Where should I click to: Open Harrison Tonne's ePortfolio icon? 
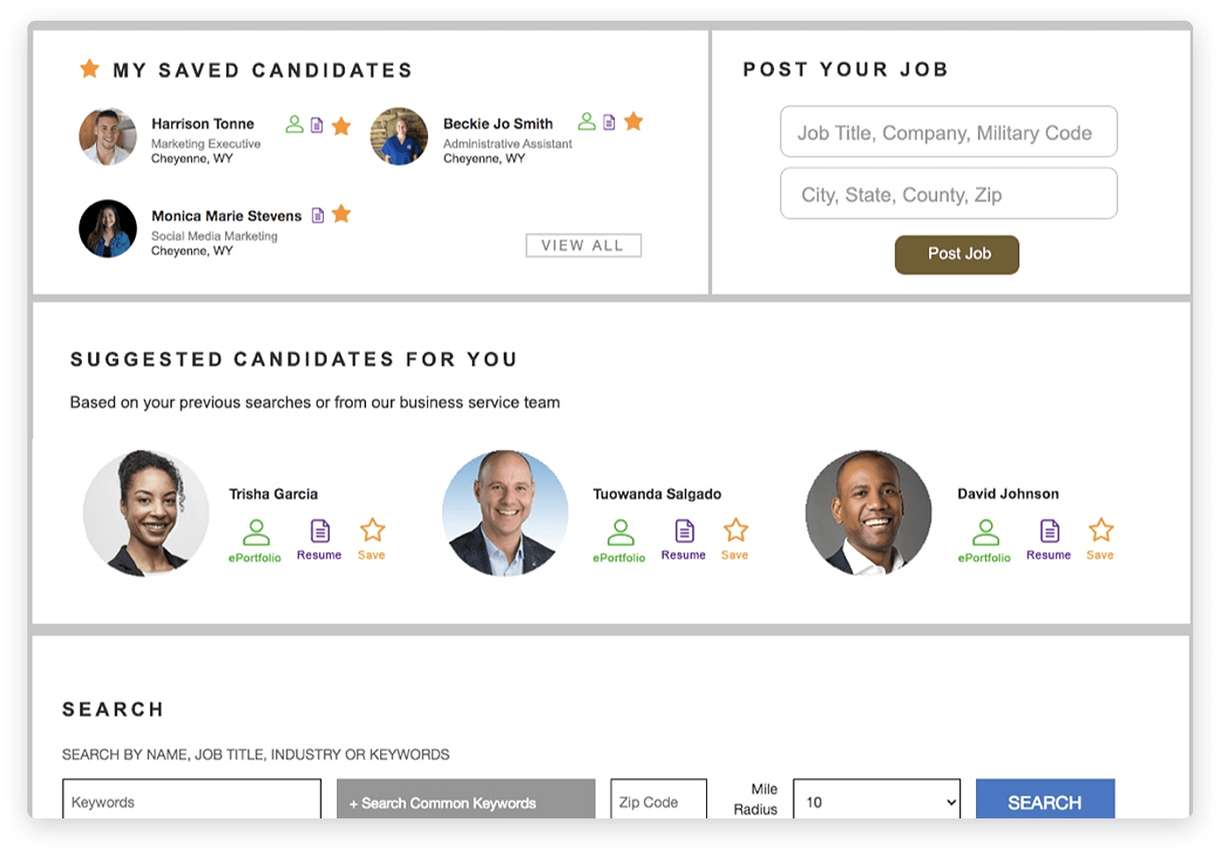pyautogui.click(x=294, y=125)
